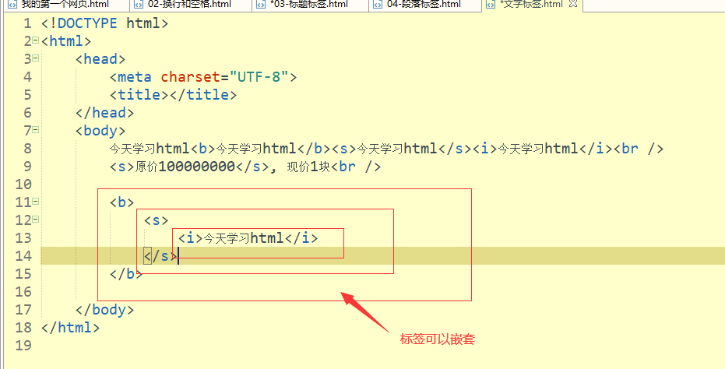Fold the b tag block at line 11
Viewport: 725px width, 369px height.
36,202
